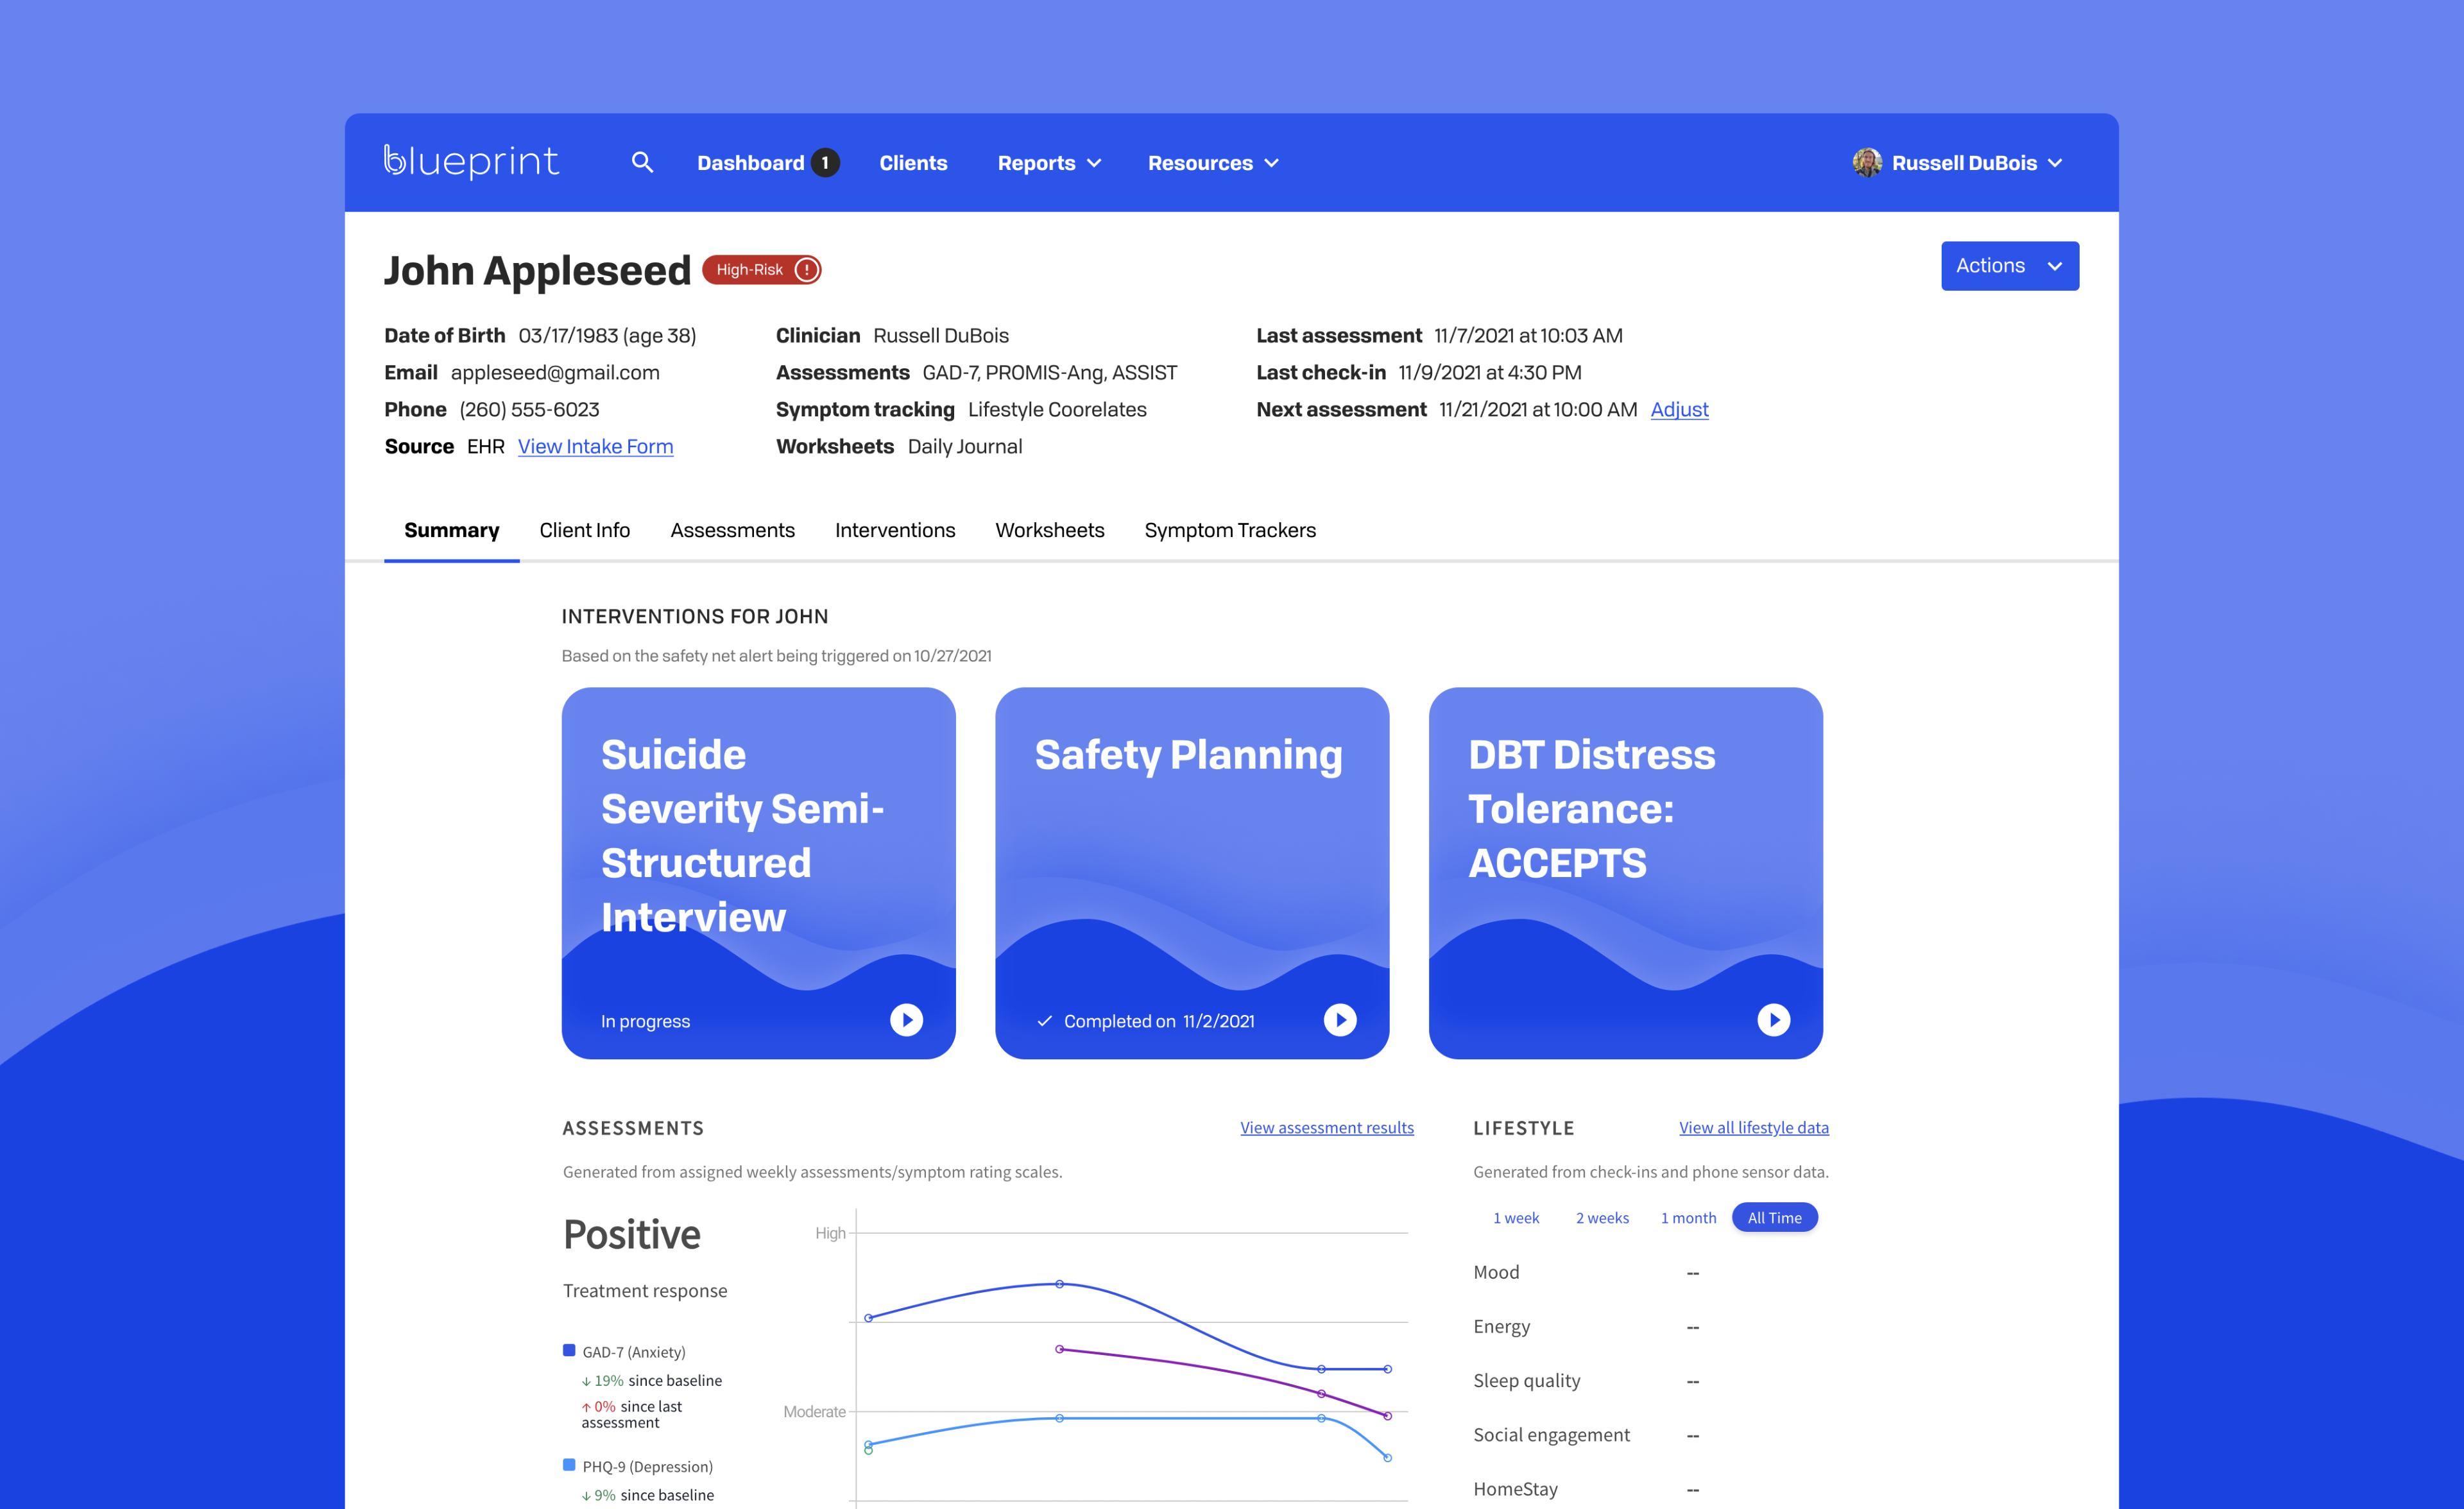Image resolution: width=2464 pixels, height=1509 pixels.
Task: Click Russell DuBois profile avatar
Action: [x=1866, y=162]
